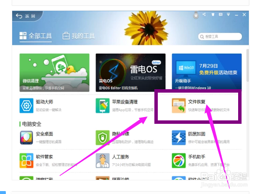Click the 安全桌面 label

44,134
